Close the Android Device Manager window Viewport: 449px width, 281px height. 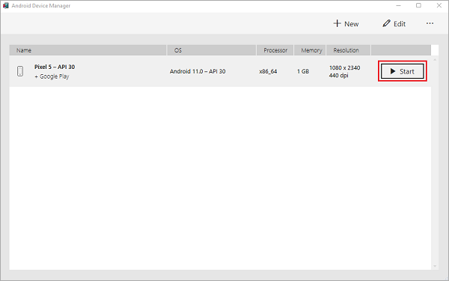pyautogui.click(x=439, y=5)
